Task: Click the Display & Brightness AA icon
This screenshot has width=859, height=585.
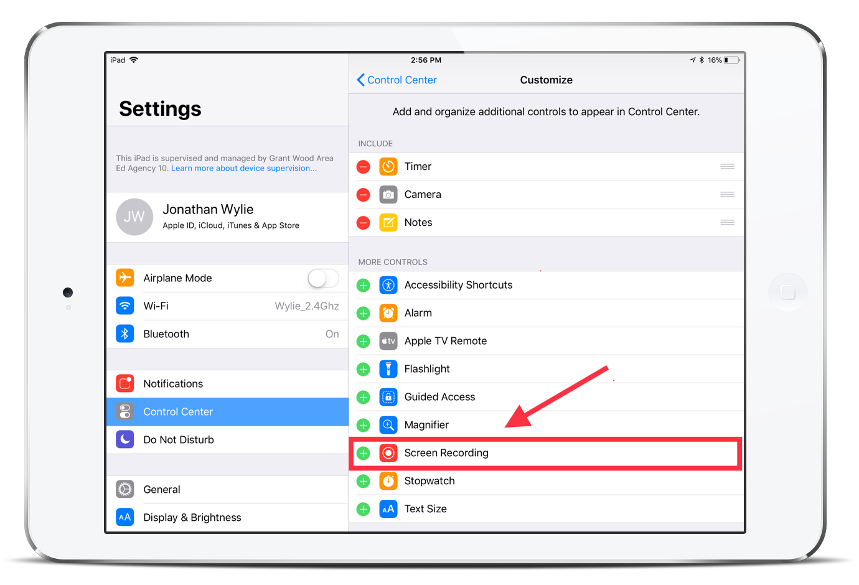Action: pyautogui.click(x=125, y=517)
